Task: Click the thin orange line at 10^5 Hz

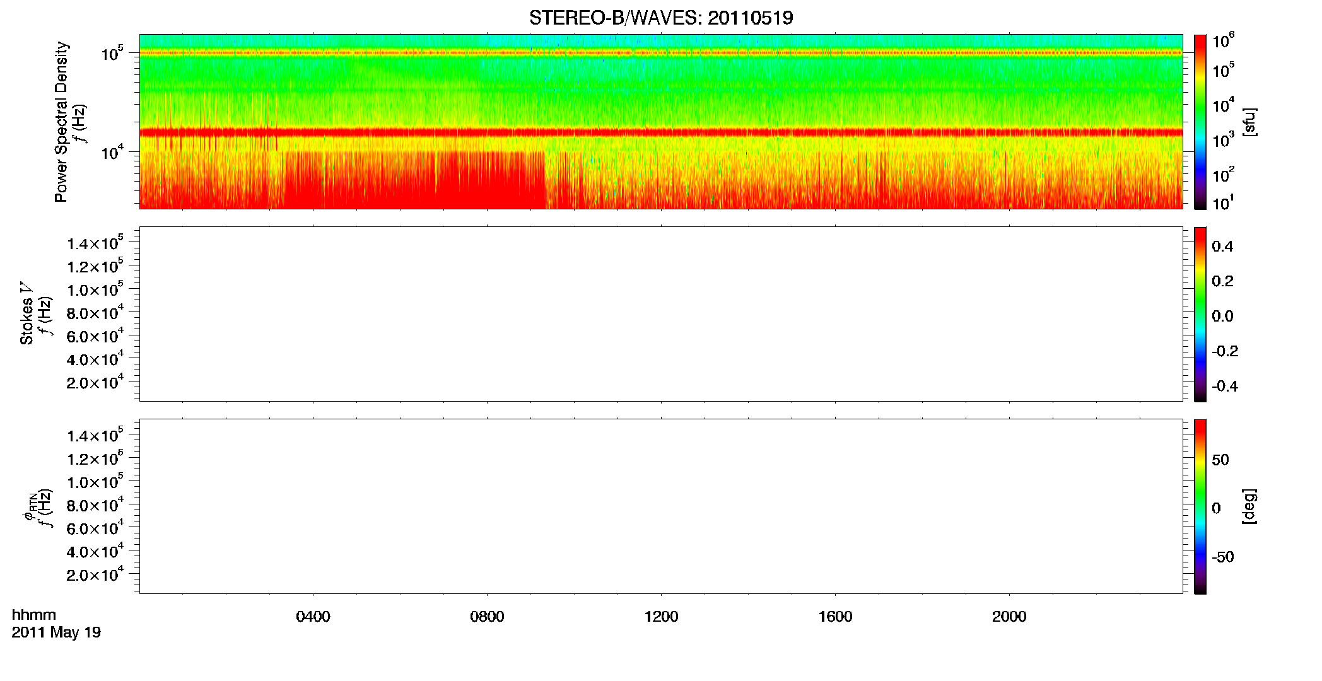Action: click(x=660, y=53)
